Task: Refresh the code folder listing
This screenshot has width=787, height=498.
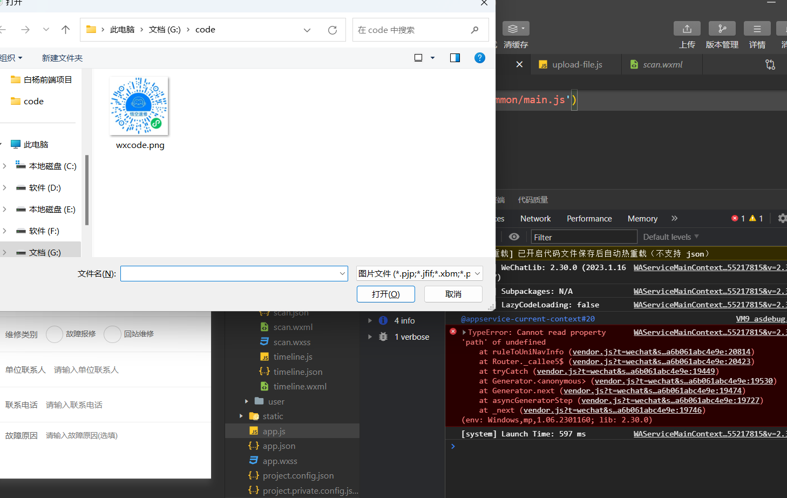Action: 333,30
